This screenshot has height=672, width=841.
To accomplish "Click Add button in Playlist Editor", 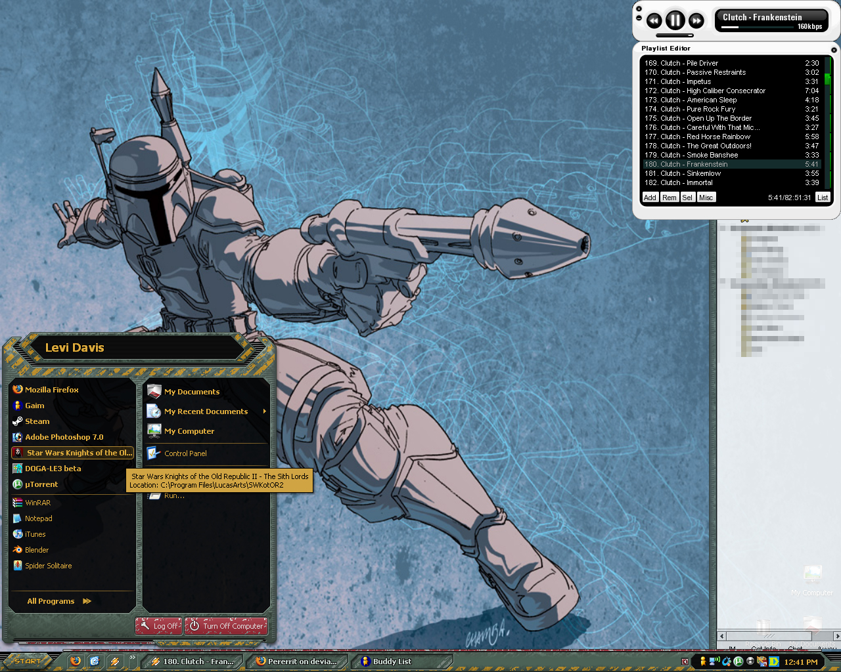I will coord(650,198).
